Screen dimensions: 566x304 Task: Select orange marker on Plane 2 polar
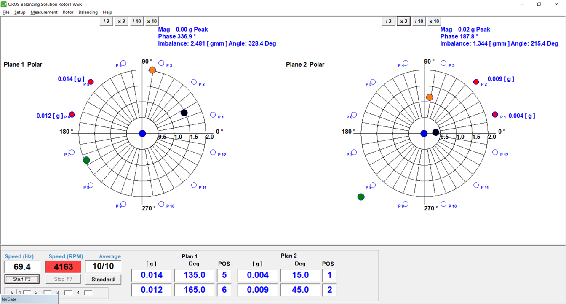[x=430, y=97]
